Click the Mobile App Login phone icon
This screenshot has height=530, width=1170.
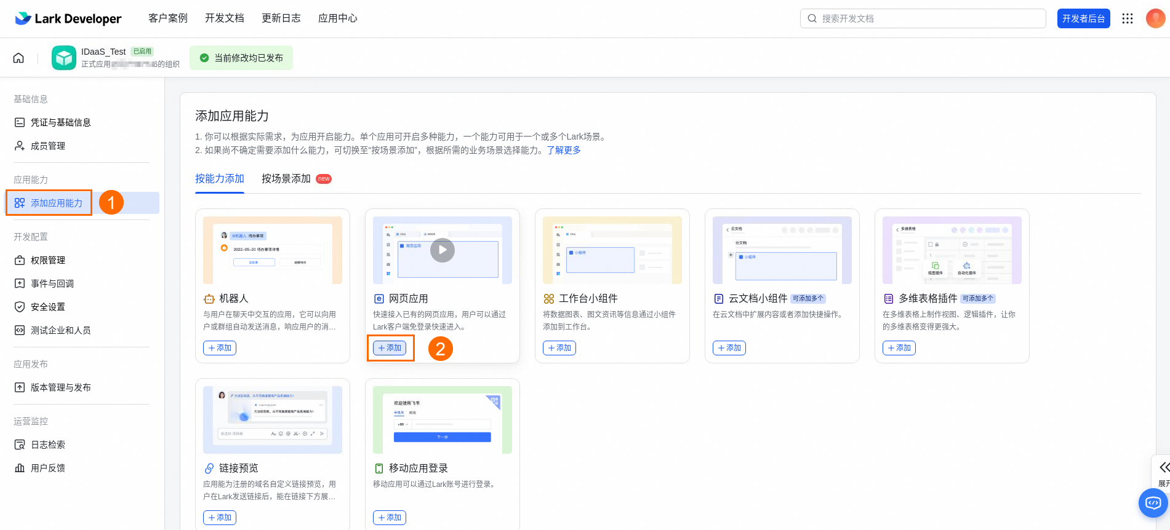pyautogui.click(x=379, y=469)
